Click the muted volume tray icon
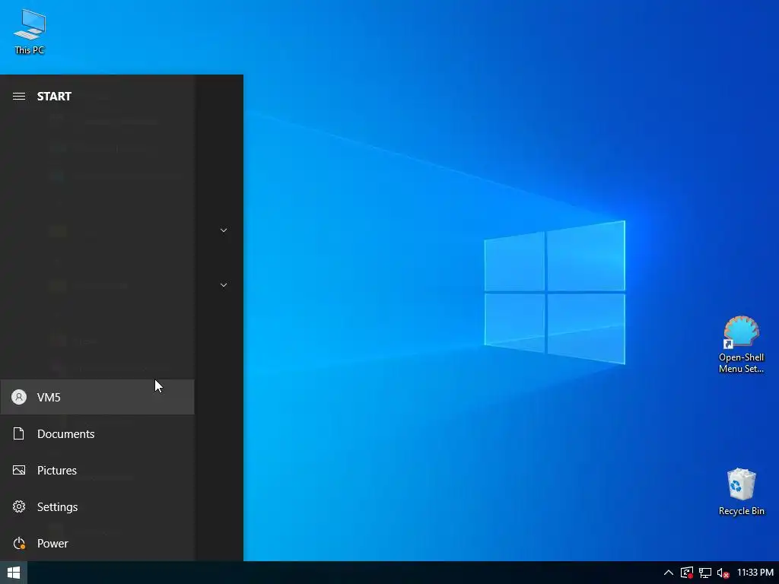This screenshot has height=584, width=779. point(723,573)
